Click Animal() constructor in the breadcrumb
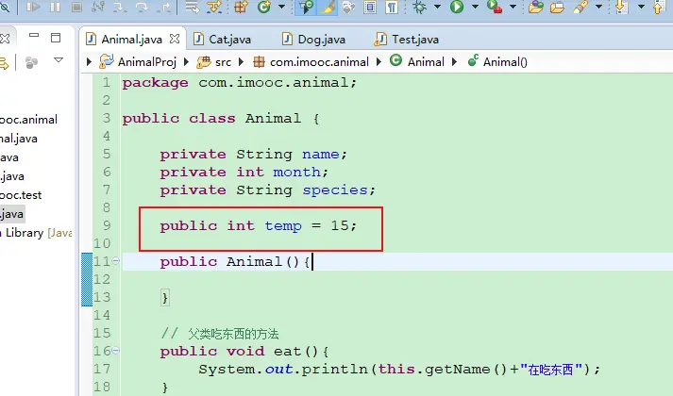 point(505,62)
